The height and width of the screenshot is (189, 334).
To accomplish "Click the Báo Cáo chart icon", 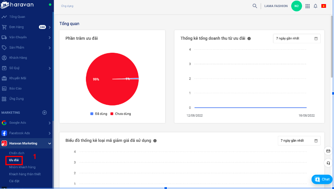I will (4, 88).
